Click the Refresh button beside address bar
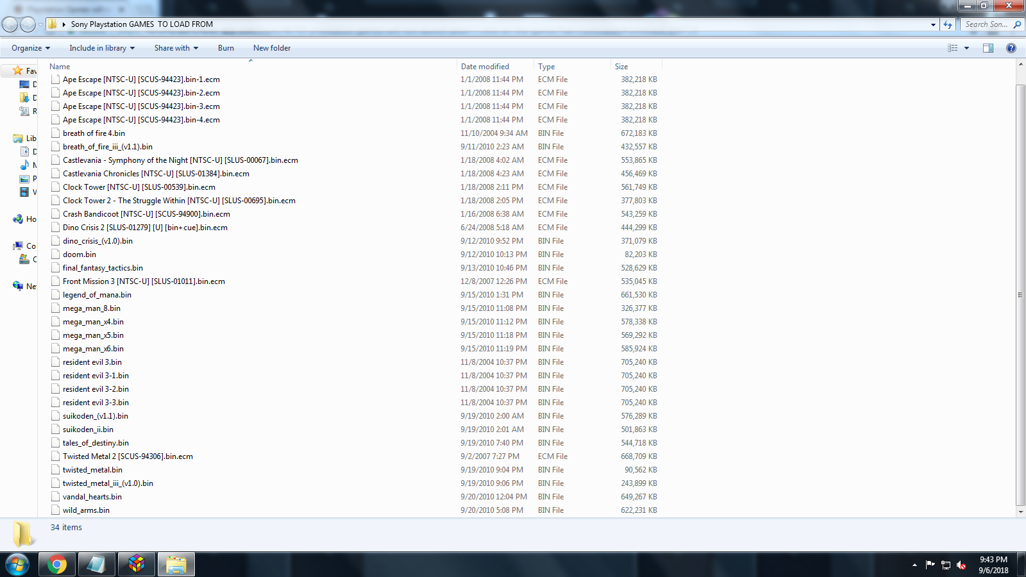Viewport: 1026px width, 577px height. pos(948,24)
